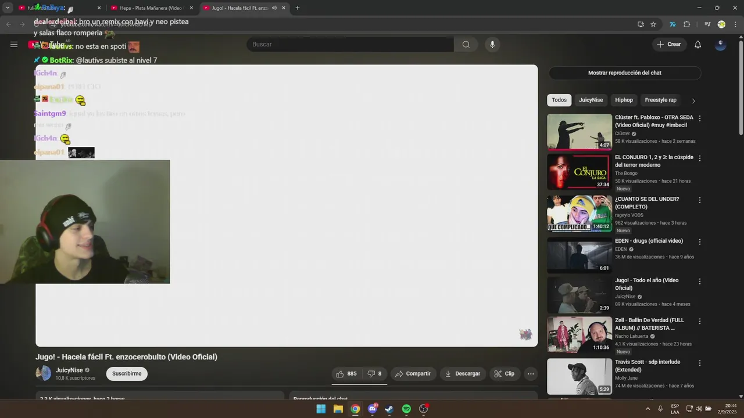Image resolution: width=744 pixels, height=418 pixels.
Task: Click the taskbar microphone tray icon
Action: click(660, 409)
